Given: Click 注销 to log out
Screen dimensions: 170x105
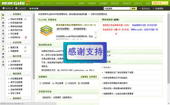Looking at the screenshot, I should pyautogui.click(x=148, y=3).
